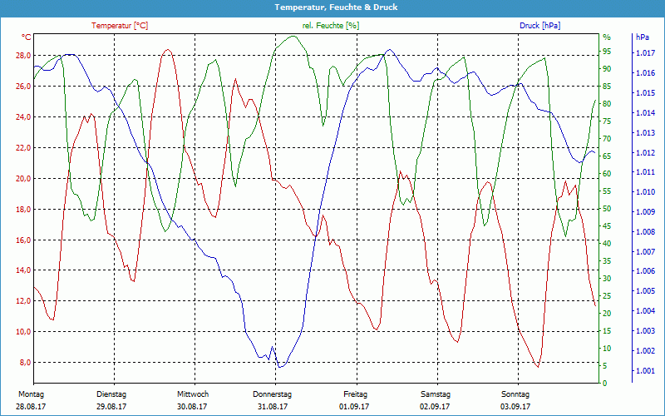665x416 pixels.
Task: Click the '%' unit label on the humidity axis
Action: click(x=607, y=37)
